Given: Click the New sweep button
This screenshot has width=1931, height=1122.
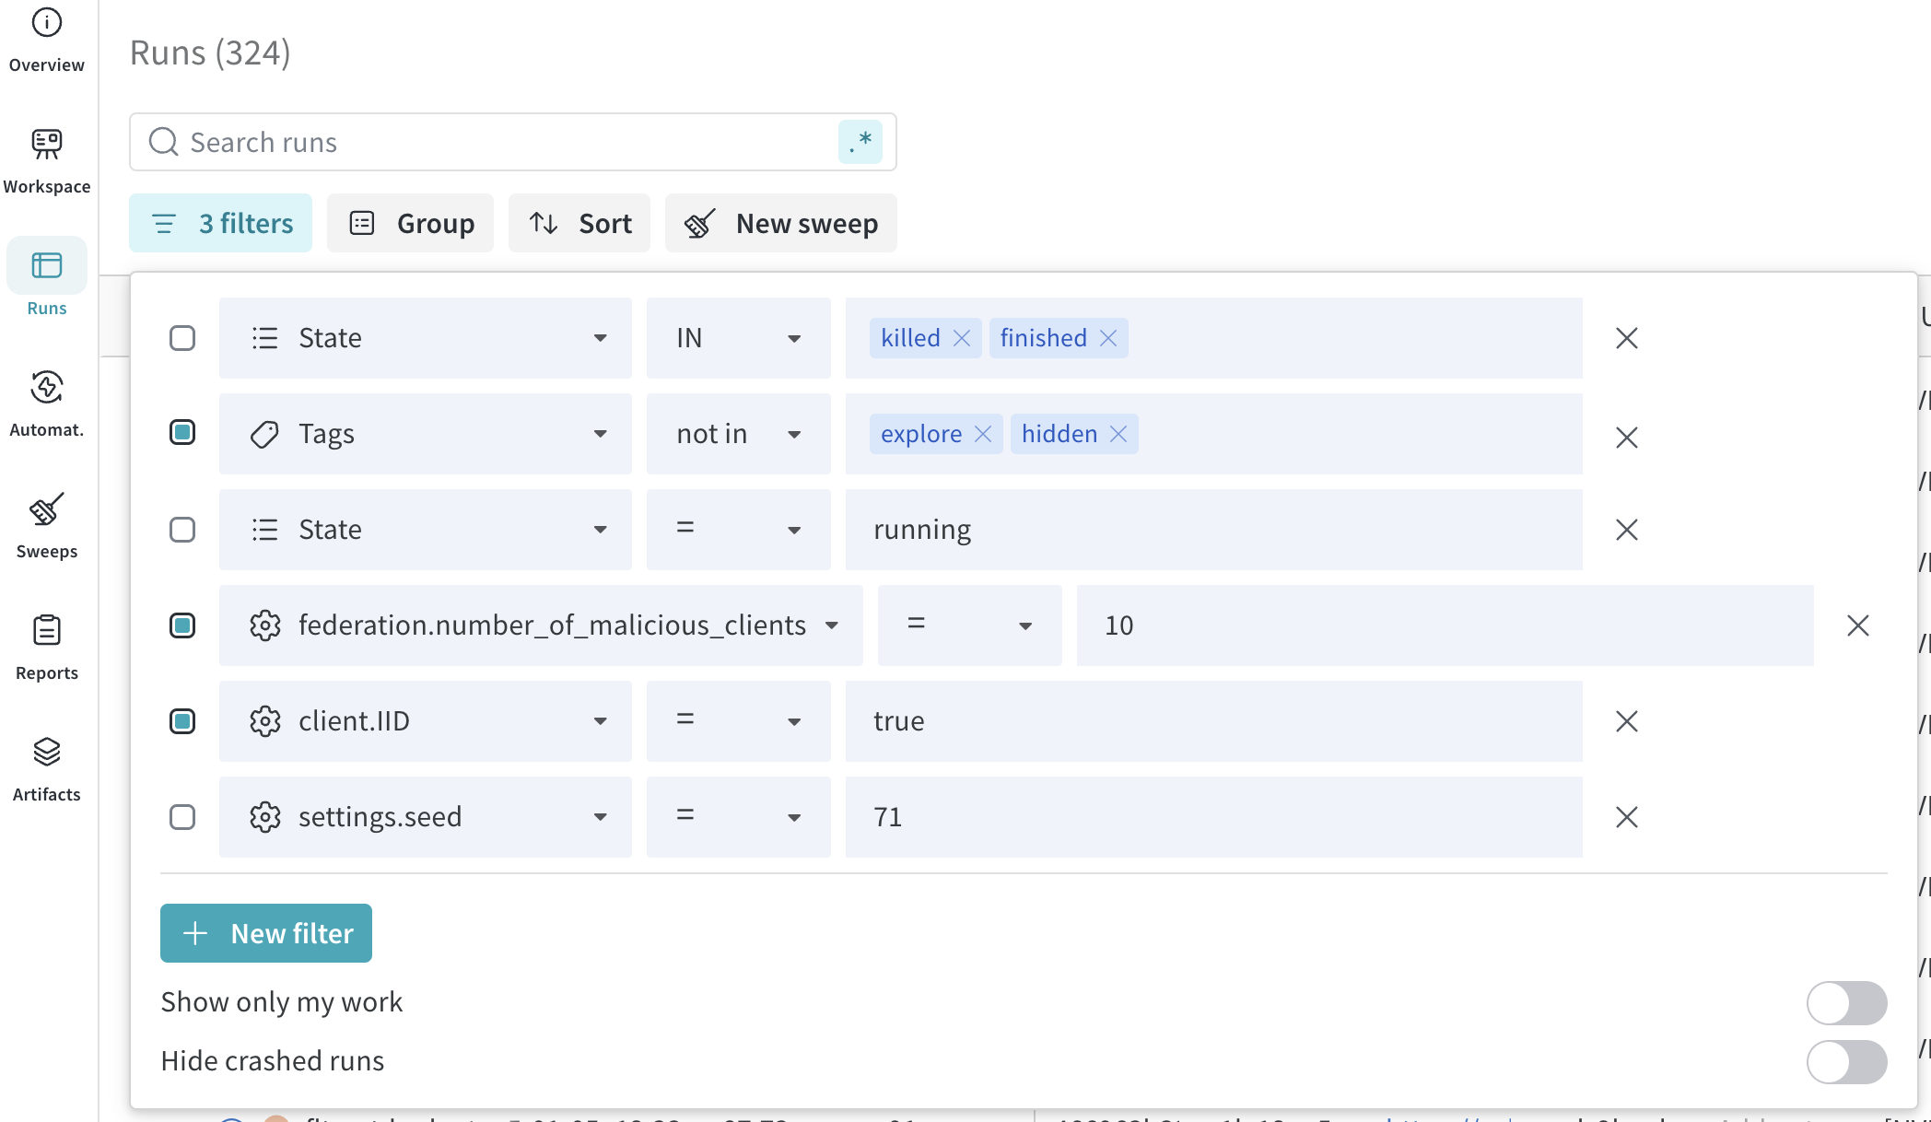Looking at the screenshot, I should tap(780, 223).
